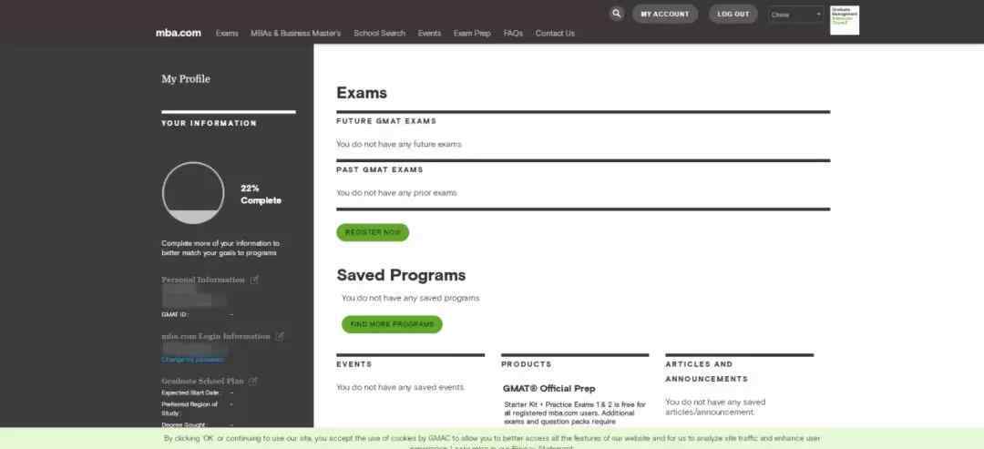Click the PAST GMAT EXAMS section label

(380, 170)
